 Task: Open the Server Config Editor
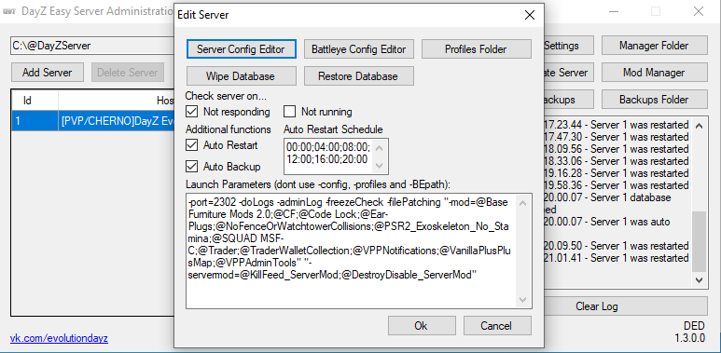coord(241,49)
